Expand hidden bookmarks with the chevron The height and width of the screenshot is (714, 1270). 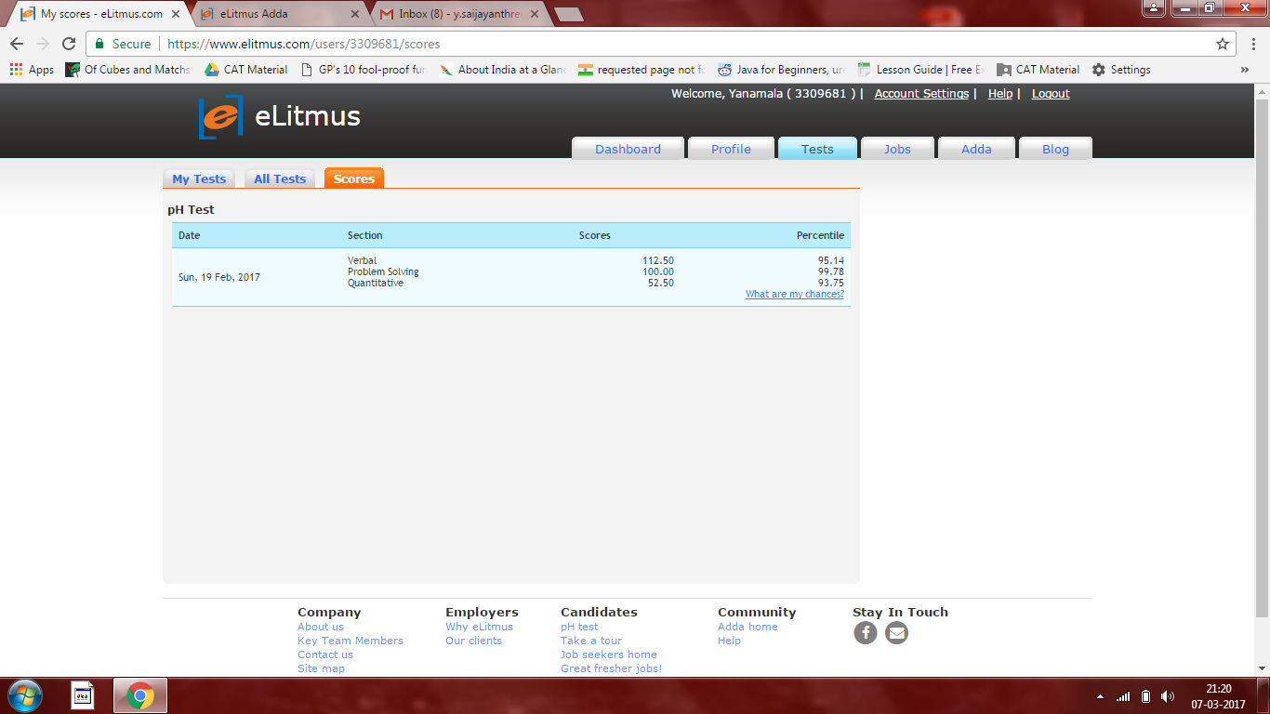pos(1244,70)
